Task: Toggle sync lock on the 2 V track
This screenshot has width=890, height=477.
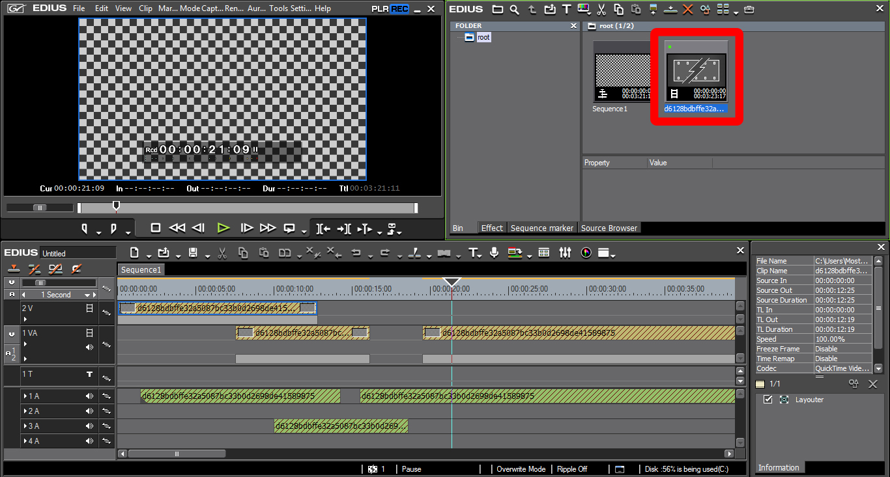Action: pyautogui.click(x=108, y=313)
